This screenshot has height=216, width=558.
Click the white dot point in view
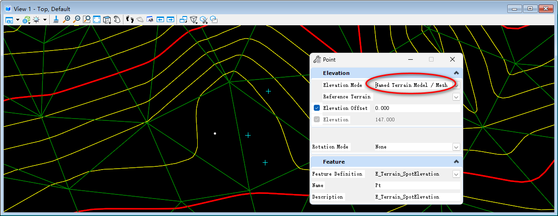click(215, 133)
